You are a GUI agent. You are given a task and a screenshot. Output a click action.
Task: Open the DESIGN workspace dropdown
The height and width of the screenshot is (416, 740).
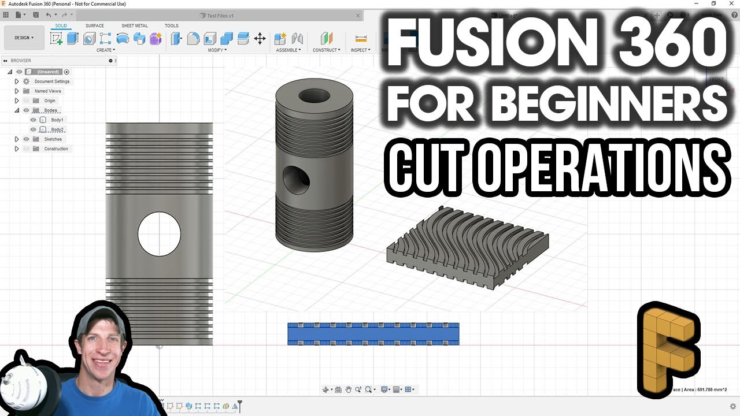tap(24, 38)
